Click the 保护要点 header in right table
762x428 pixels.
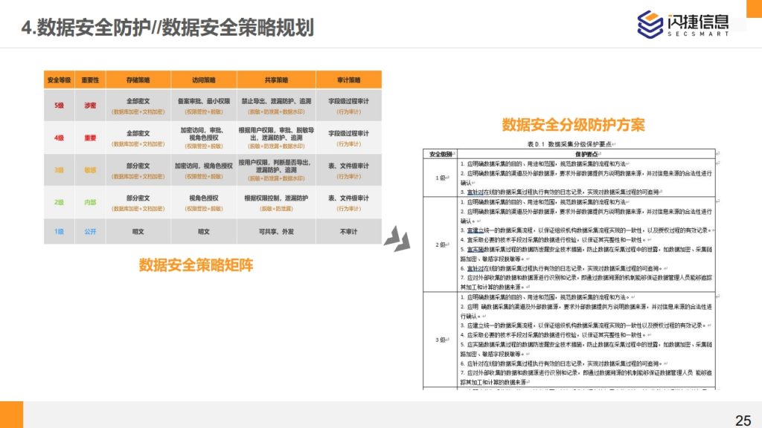(x=586, y=155)
